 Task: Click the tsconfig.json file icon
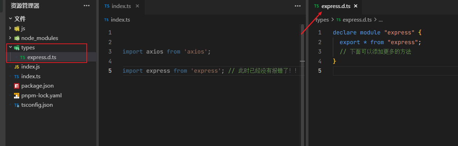16,105
